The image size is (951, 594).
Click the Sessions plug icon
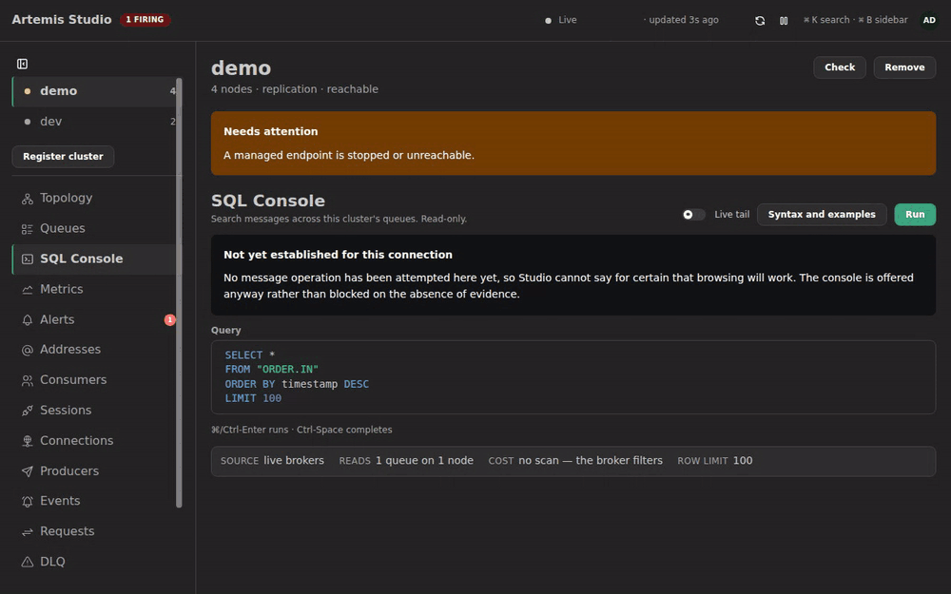(x=28, y=411)
